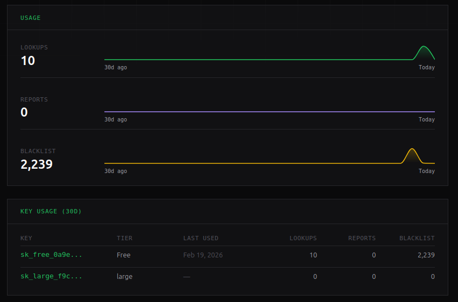
Task: Click the KEY column header
Action: pos(26,238)
